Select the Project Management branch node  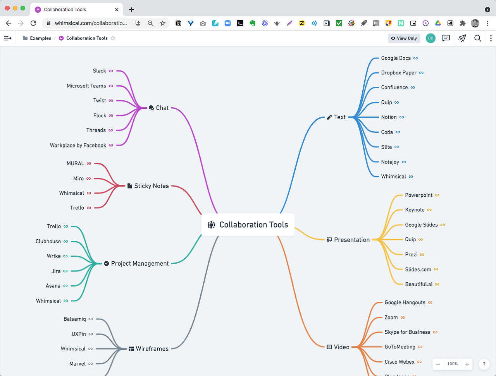coord(136,264)
